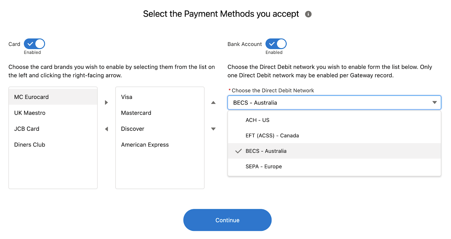Viewport: 451px width, 239px height.
Task: Toggle the Card enabled switch
Action: pos(34,44)
